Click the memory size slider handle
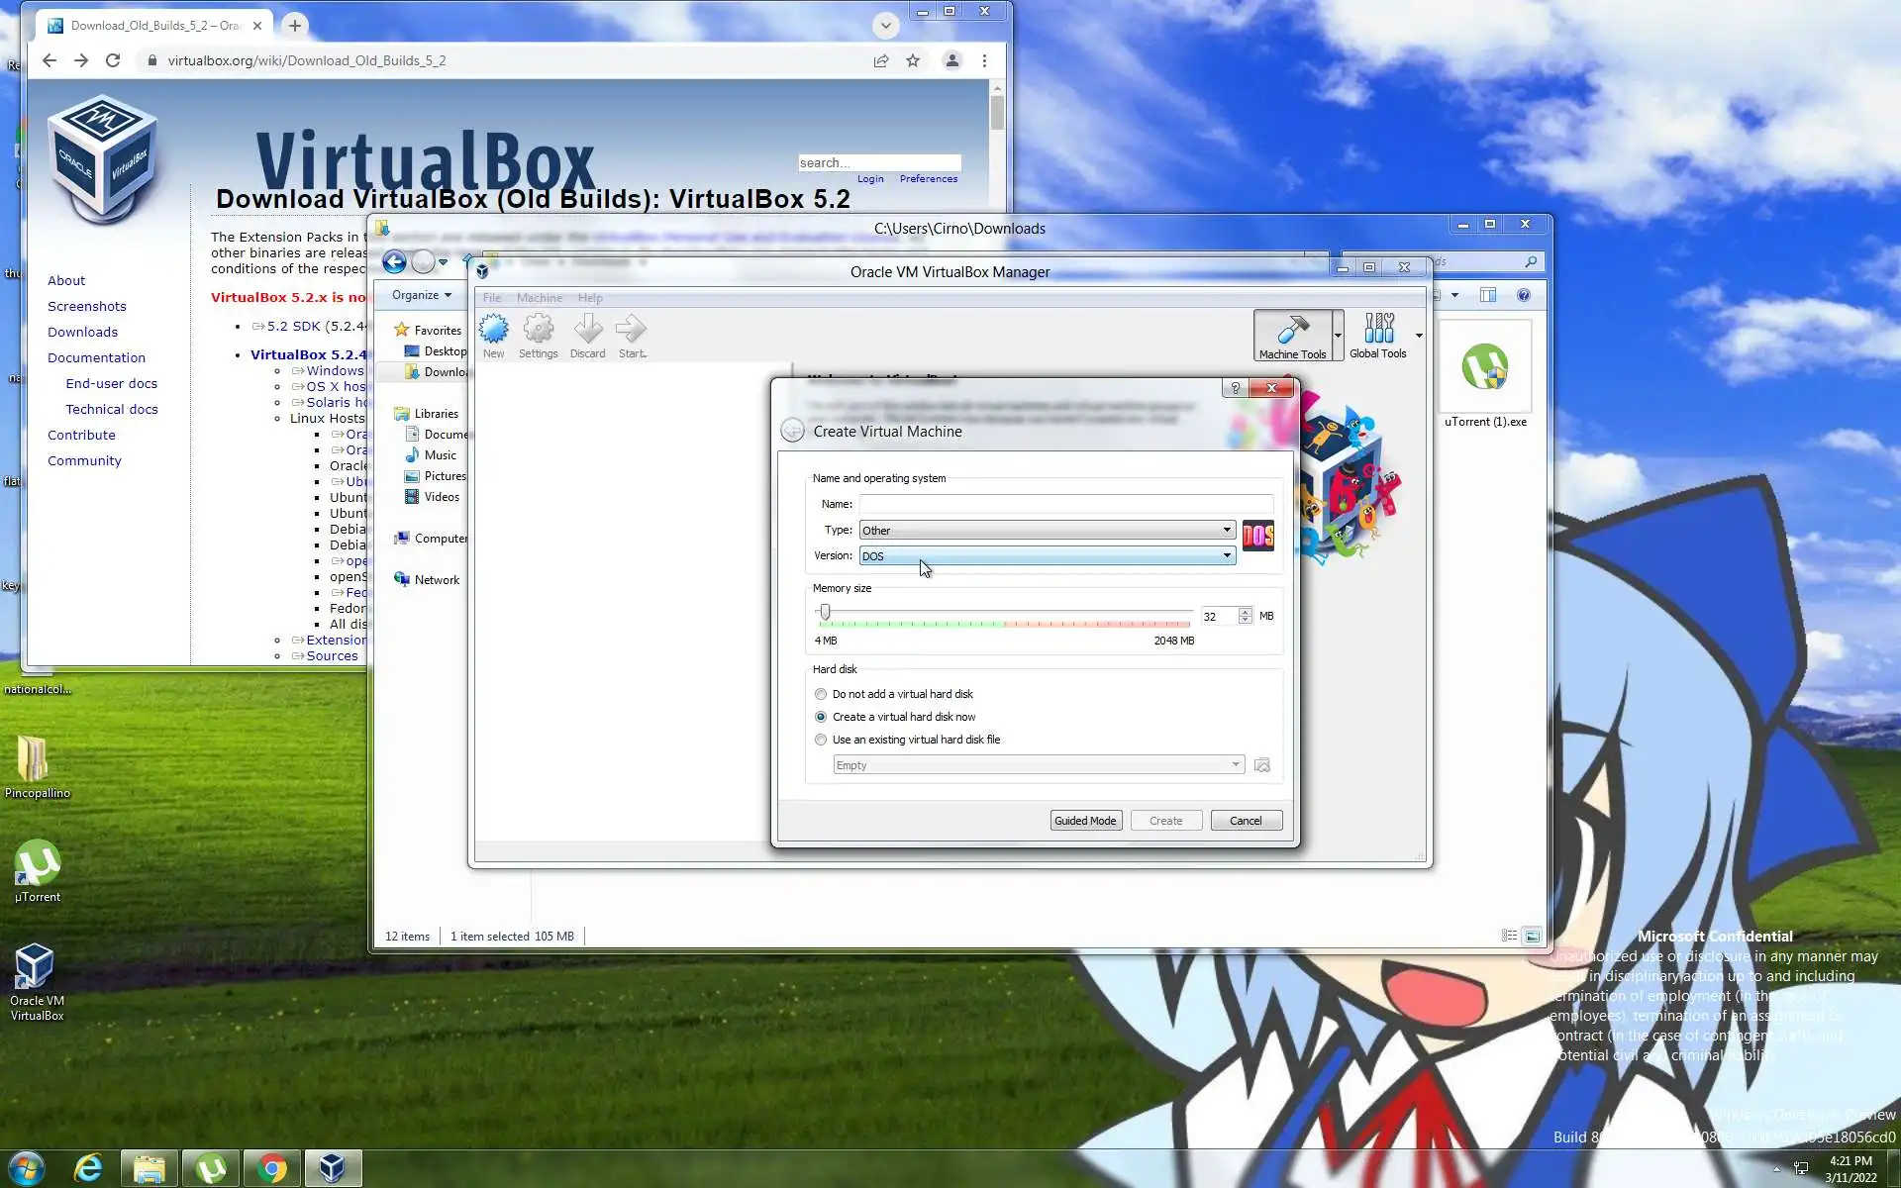1901x1188 pixels. (825, 613)
